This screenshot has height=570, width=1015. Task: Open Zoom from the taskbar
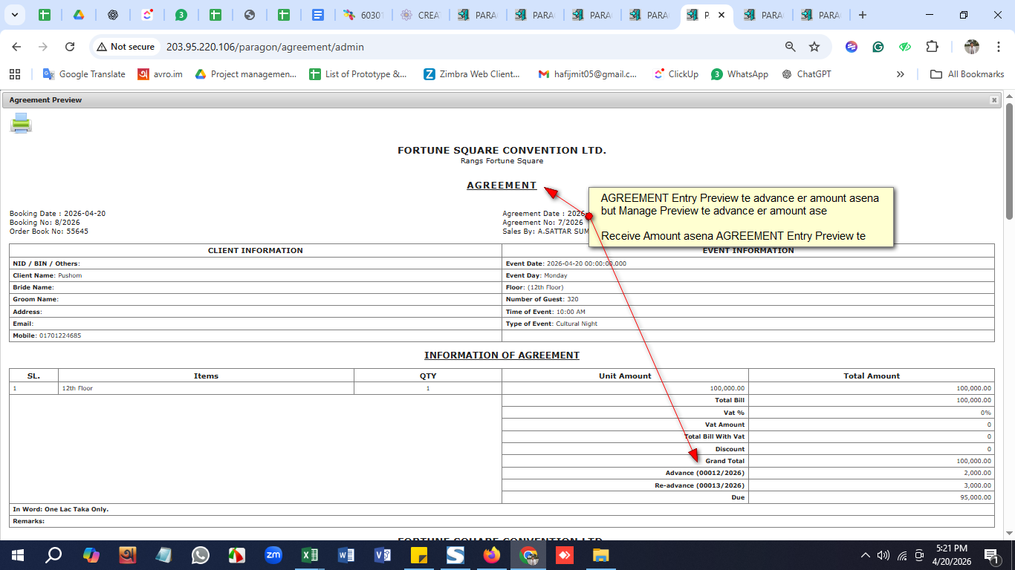click(273, 555)
